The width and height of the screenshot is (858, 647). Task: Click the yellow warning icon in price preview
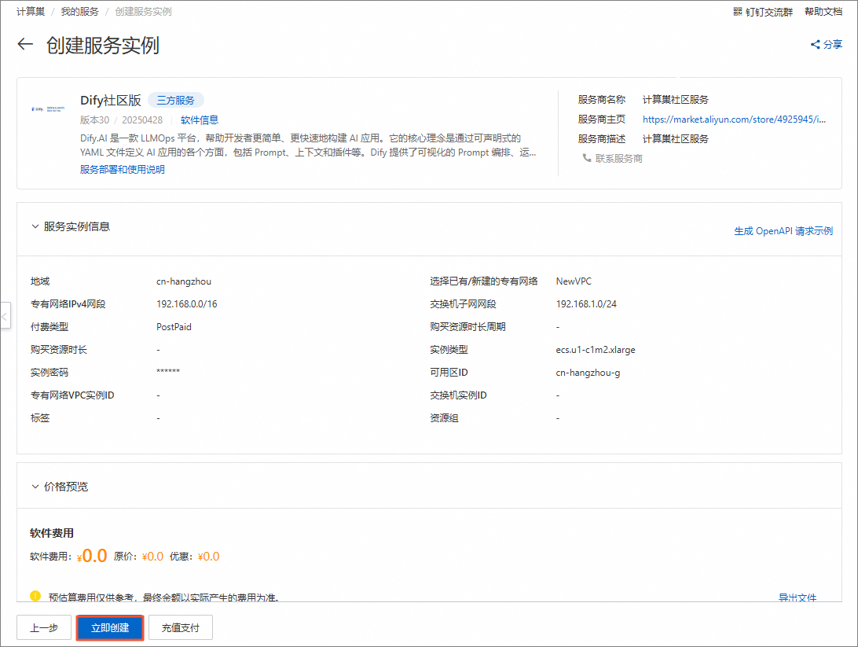tap(35, 596)
